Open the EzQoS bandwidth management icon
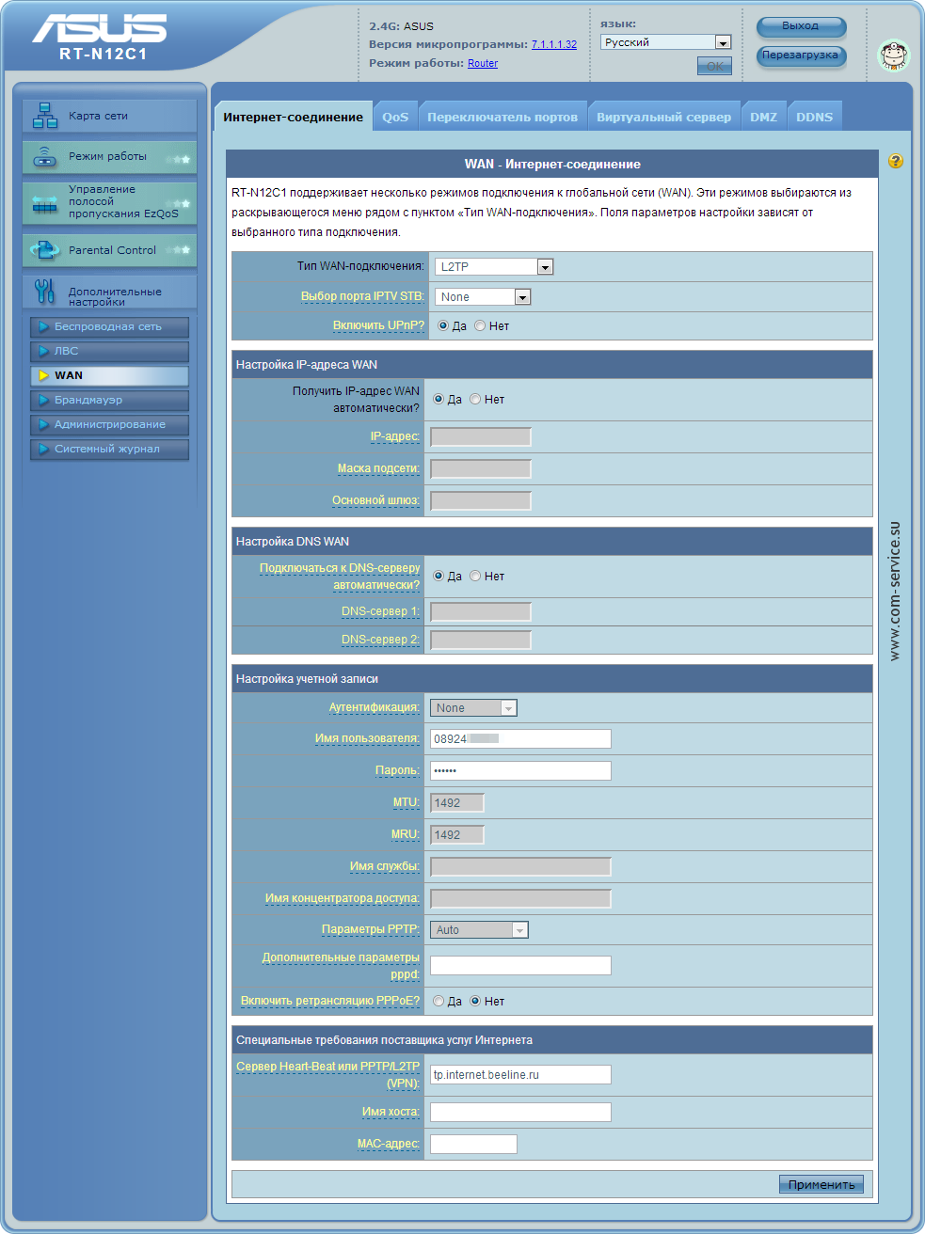The height and width of the screenshot is (1234, 925). click(x=44, y=202)
